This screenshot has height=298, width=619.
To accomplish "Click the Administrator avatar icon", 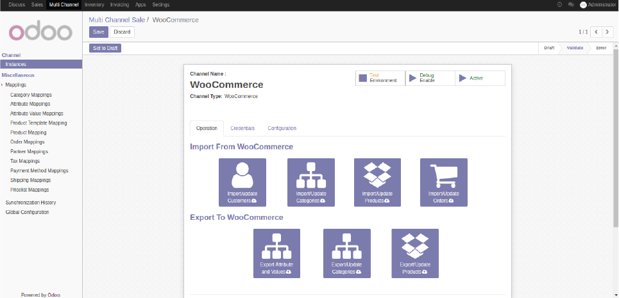I will [x=583, y=4].
